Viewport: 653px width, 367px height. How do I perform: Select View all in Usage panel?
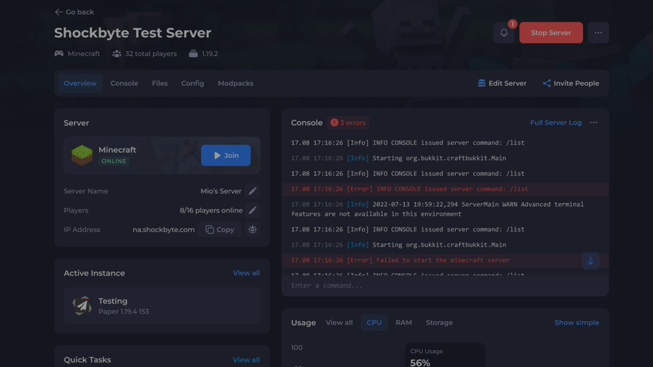coord(339,323)
